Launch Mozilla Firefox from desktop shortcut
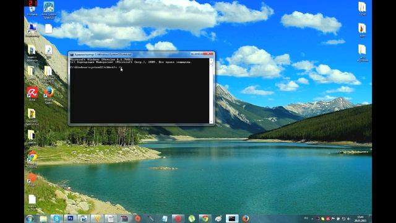 (x=49, y=95)
